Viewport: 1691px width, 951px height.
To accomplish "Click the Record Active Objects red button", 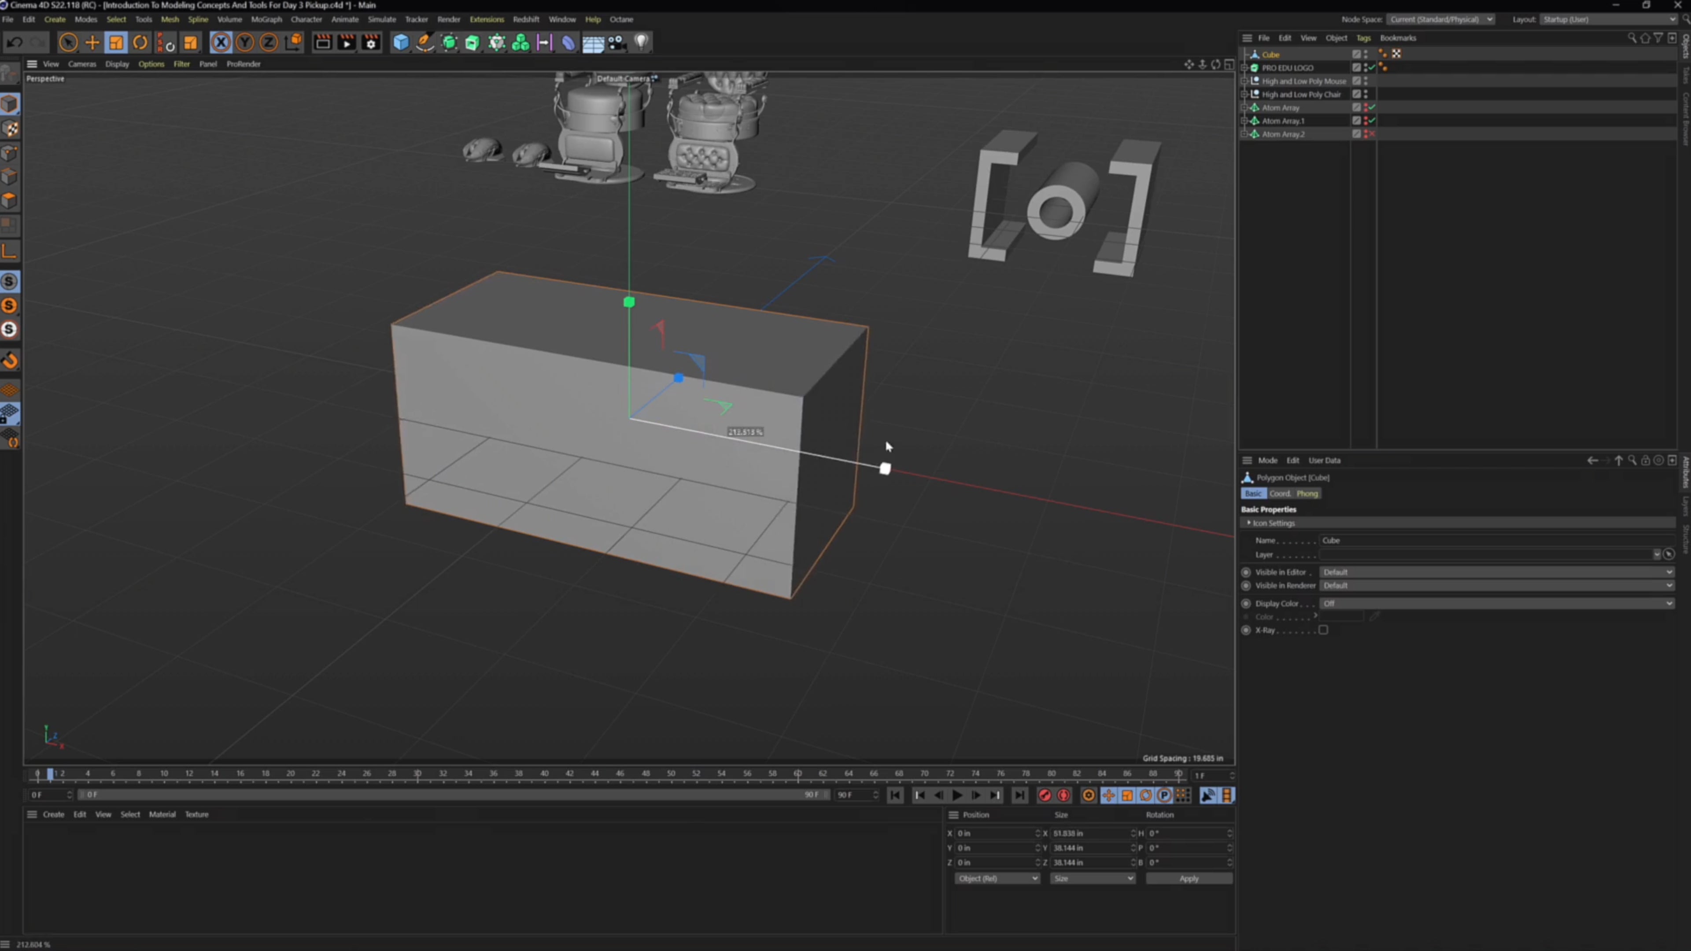I will point(1045,796).
